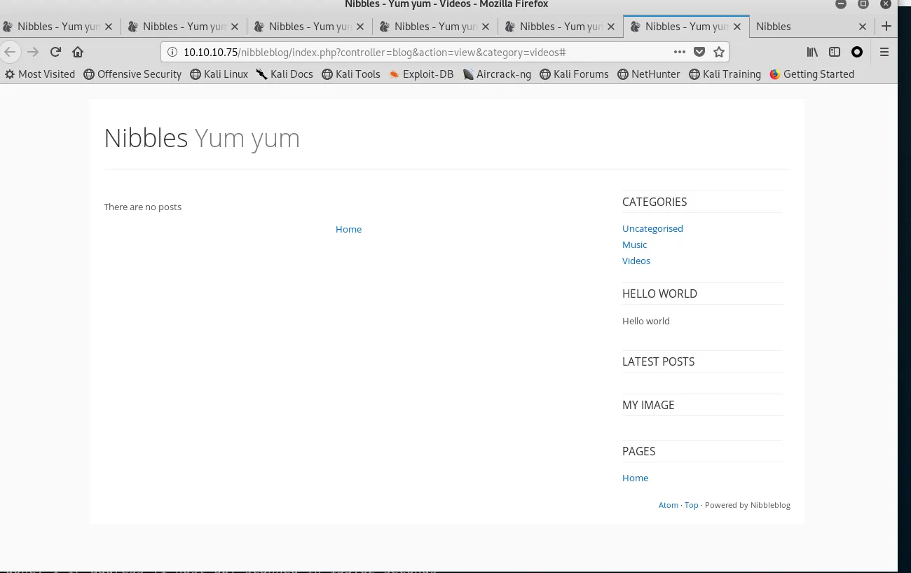Open the Kali Forums bookmark

(575, 74)
